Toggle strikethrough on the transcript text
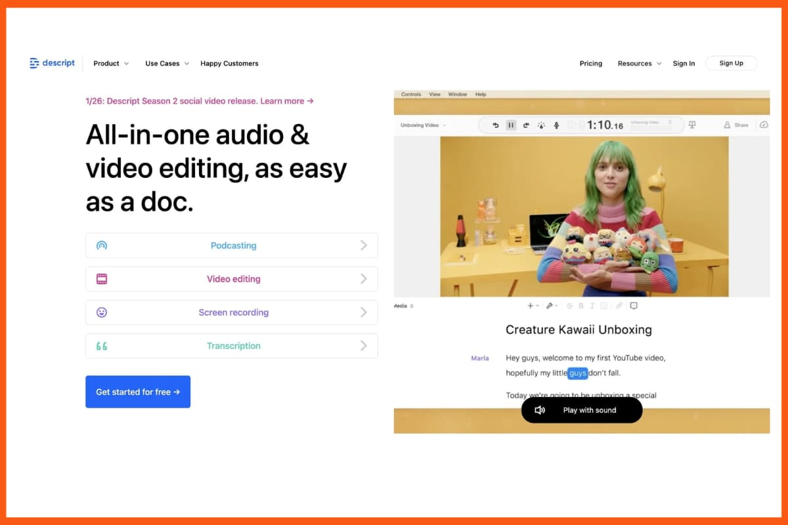Image resolution: width=788 pixels, height=525 pixels. (569, 306)
